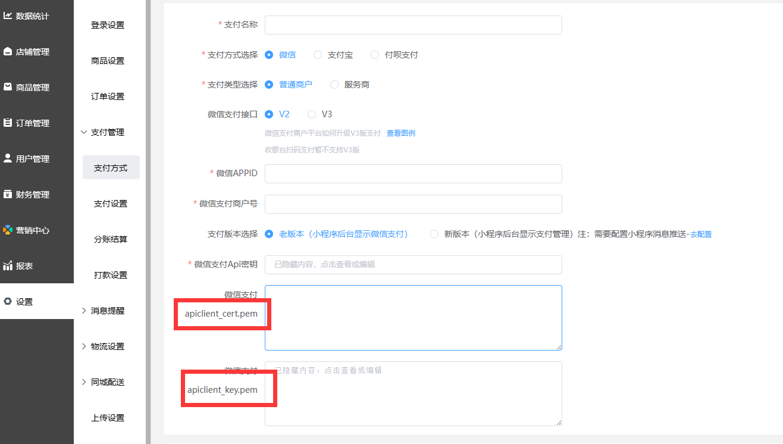Image resolution: width=783 pixels, height=444 pixels.
Task: Select V2 WeChat pay interface
Action: (x=269, y=114)
